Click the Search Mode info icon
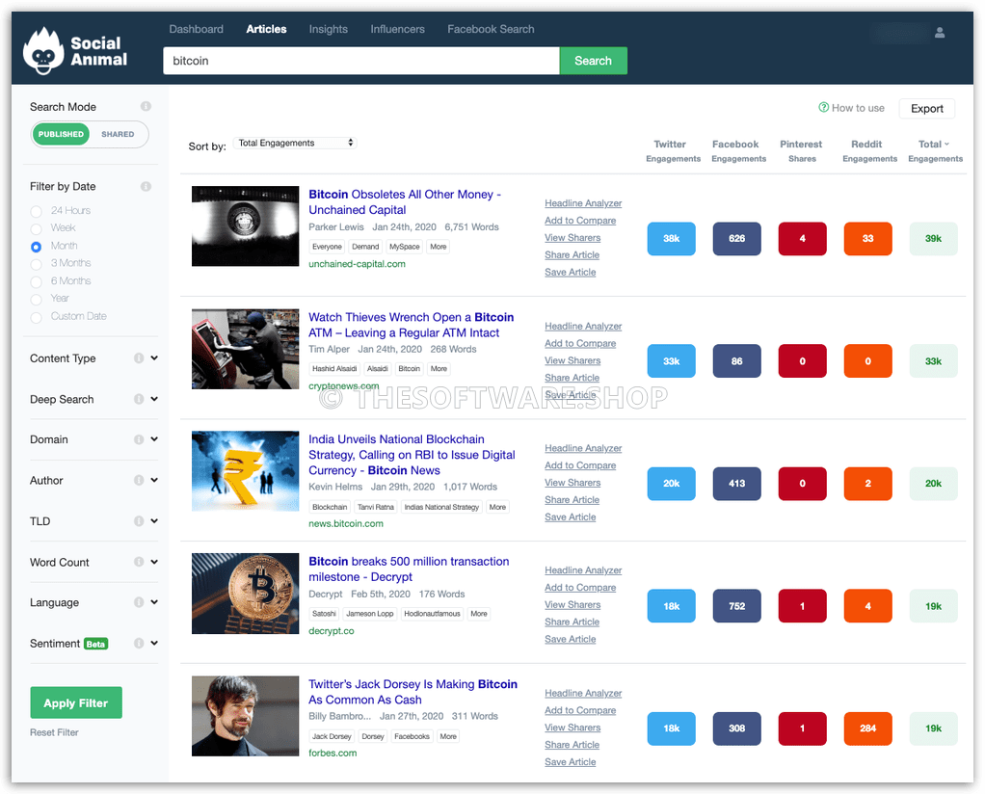The width and height of the screenshot is (985, 794). (146, 107)
